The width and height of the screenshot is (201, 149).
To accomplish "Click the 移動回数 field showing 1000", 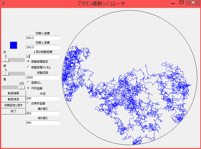I will [x=43, y=77].
